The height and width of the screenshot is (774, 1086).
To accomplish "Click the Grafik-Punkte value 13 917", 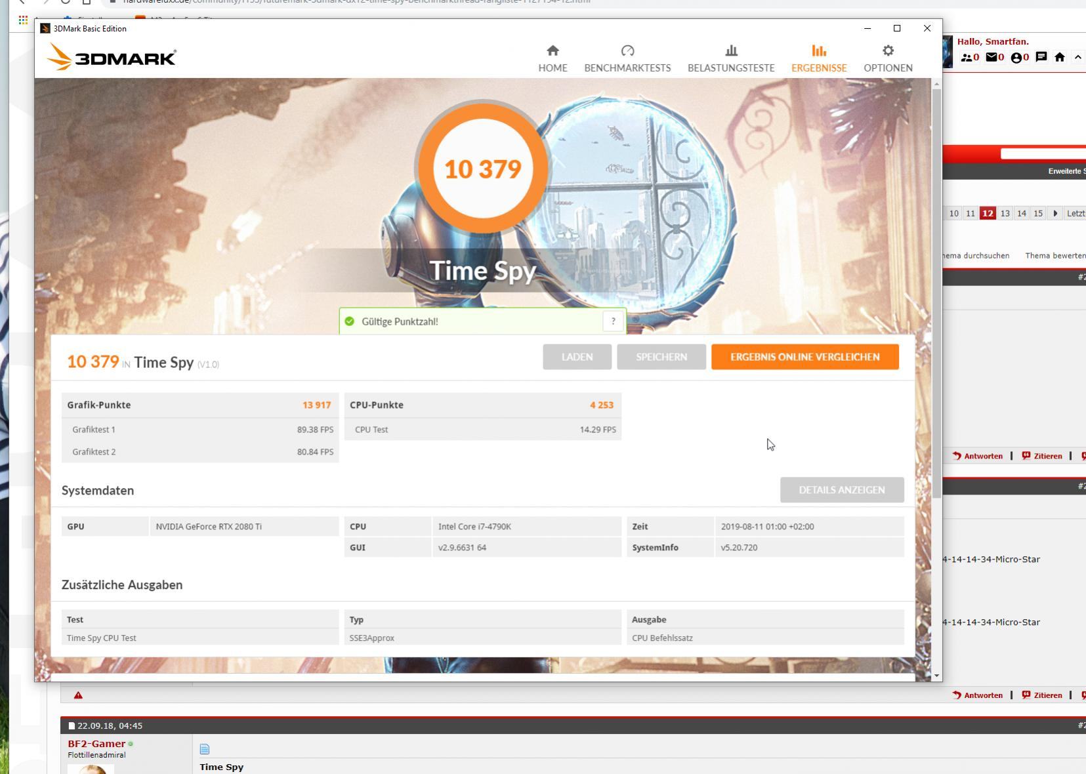I will pos(316,405).
